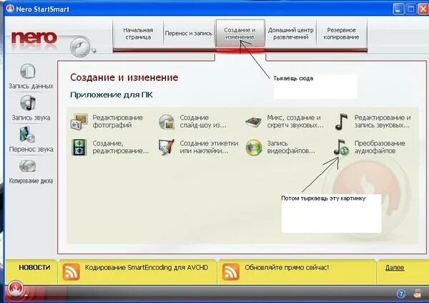
Task: Open the Обновляйте прямо сейчас! news item
Action: tap(287, 268)
